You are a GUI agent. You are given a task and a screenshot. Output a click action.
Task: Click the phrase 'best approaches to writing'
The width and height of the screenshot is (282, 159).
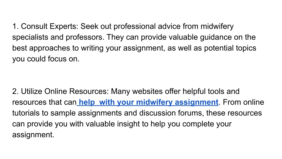pos(58,48)
